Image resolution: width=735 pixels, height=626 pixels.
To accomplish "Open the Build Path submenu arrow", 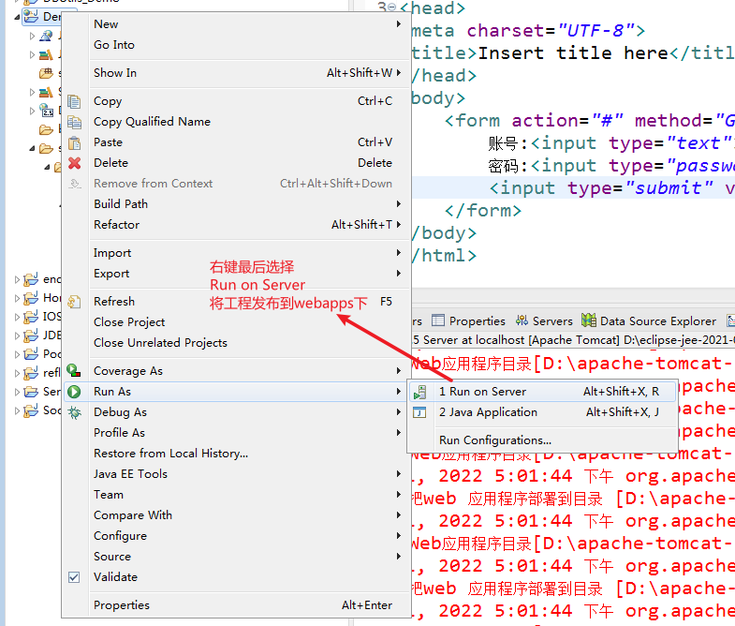I will [x=399, y=204].
